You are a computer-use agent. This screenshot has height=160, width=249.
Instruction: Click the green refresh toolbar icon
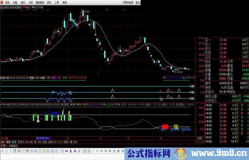click(89, 151)
